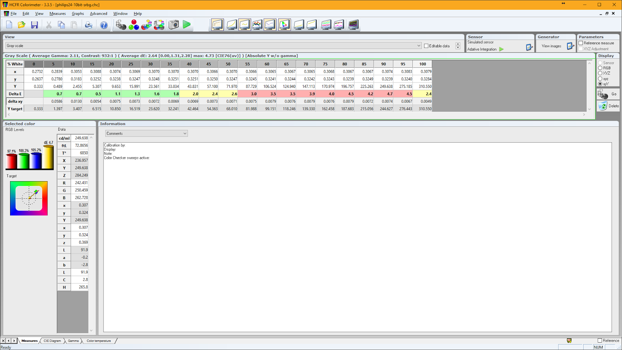622x350 pixels.
Task: Select the xyY display radio button
Action: [600, 84]
